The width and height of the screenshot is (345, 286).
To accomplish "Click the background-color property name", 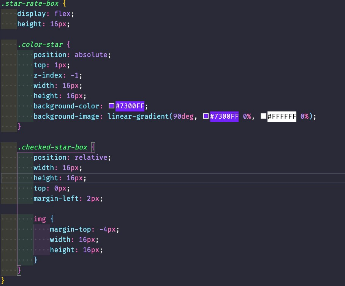I will [66, 106].
